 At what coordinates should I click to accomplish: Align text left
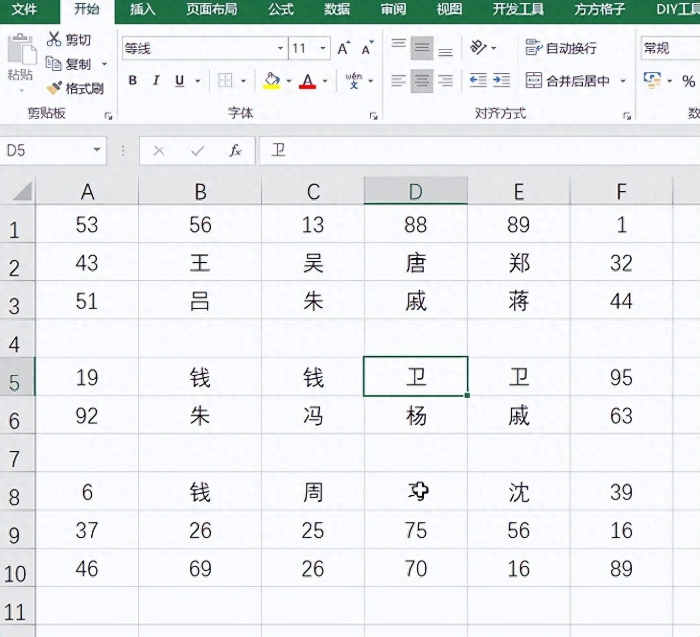coord(399,81)
